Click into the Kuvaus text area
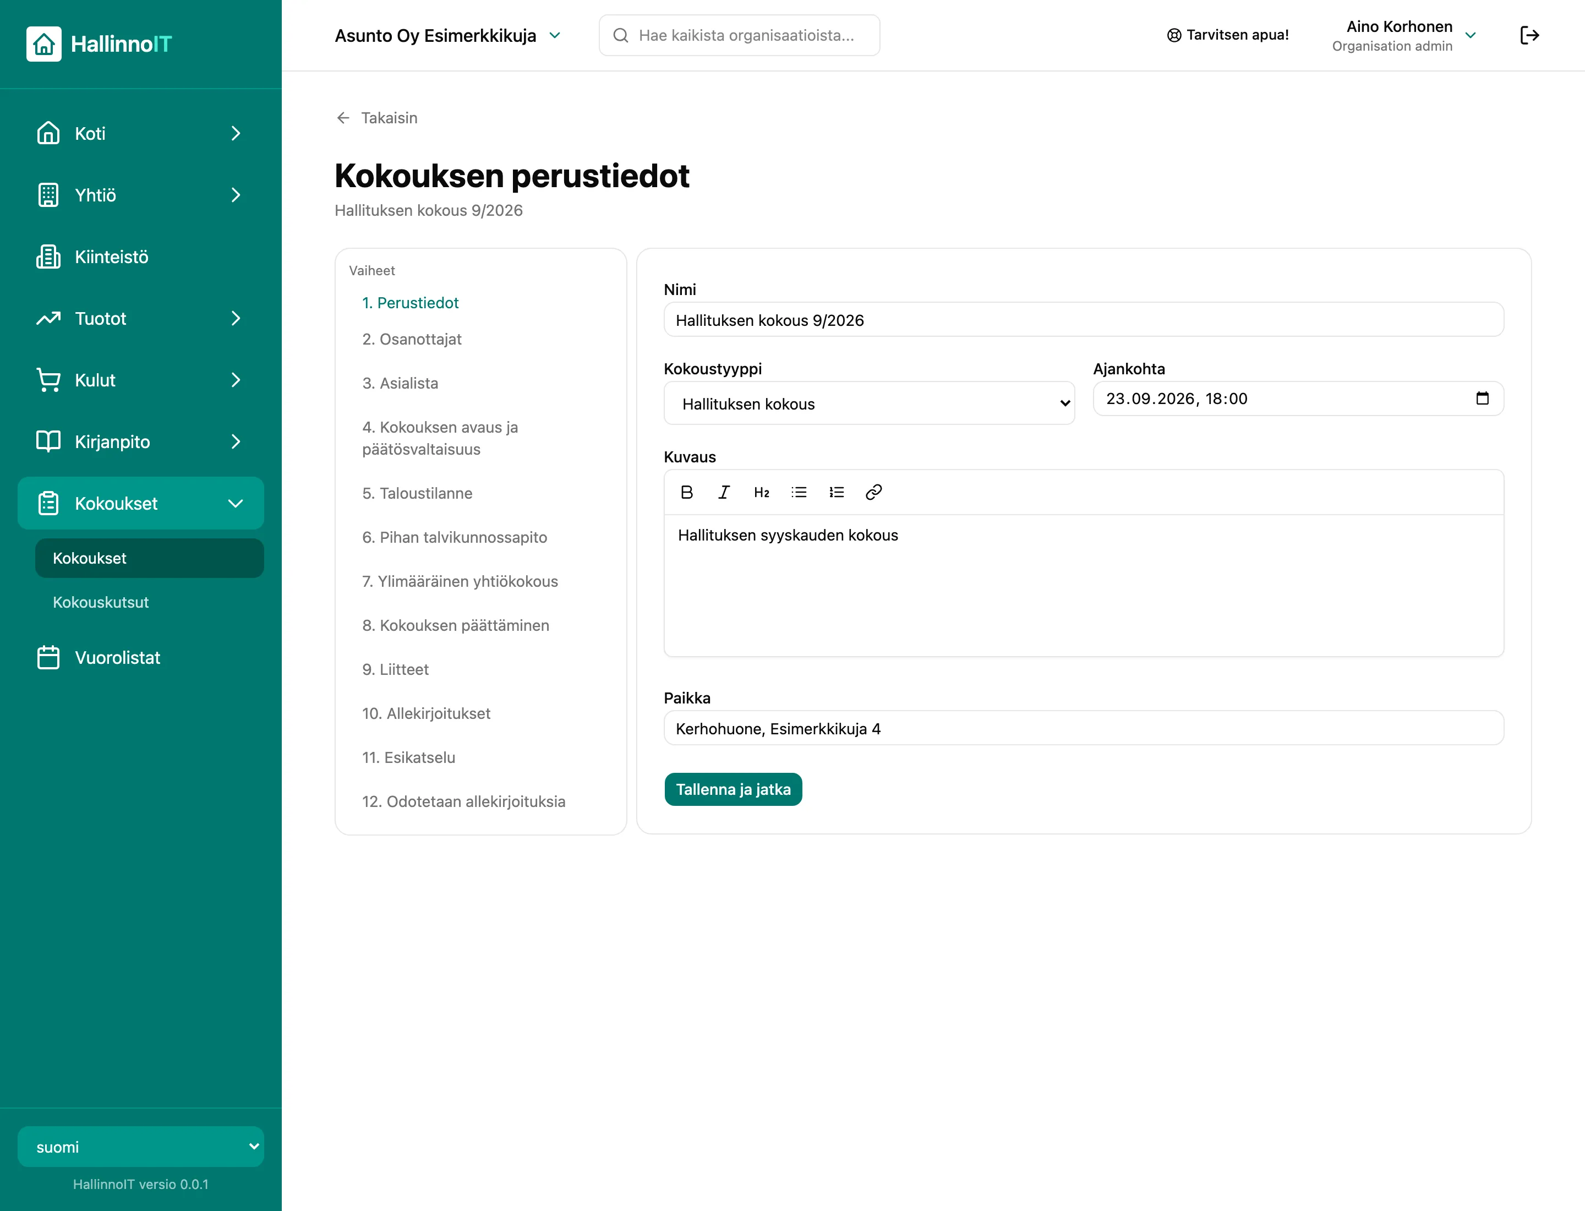The width and height of the screenshot is (1585, 1211). tap(1083, 585)
